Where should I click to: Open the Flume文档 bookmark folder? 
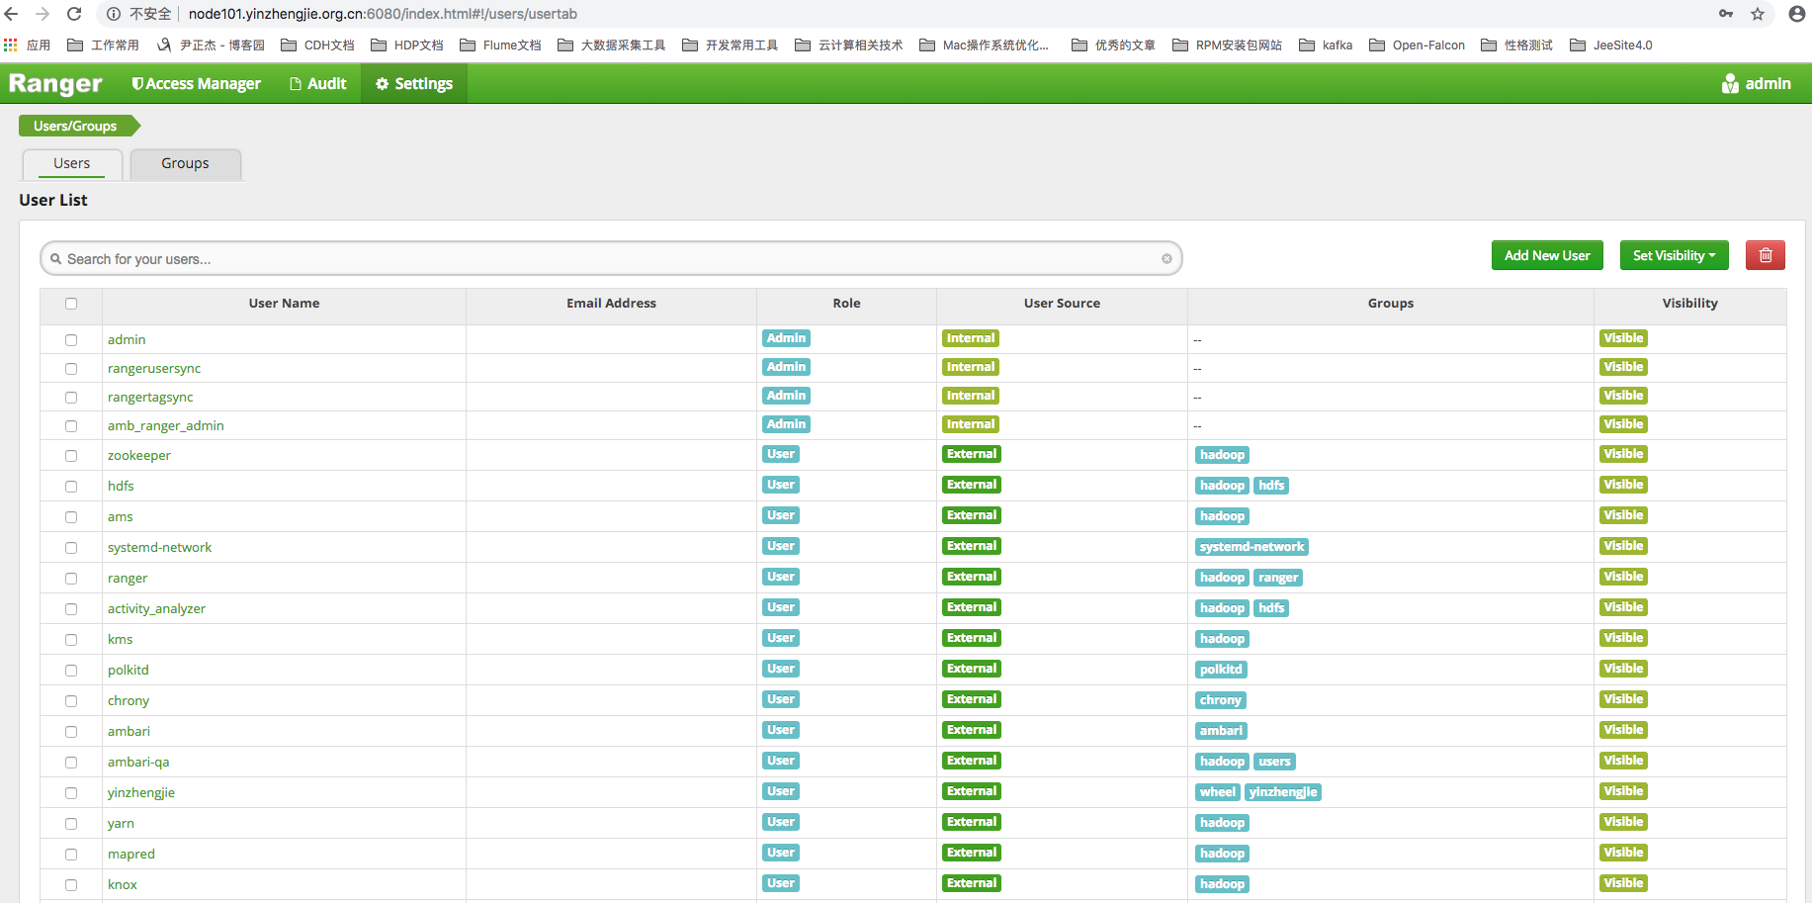tap(501, 45)
